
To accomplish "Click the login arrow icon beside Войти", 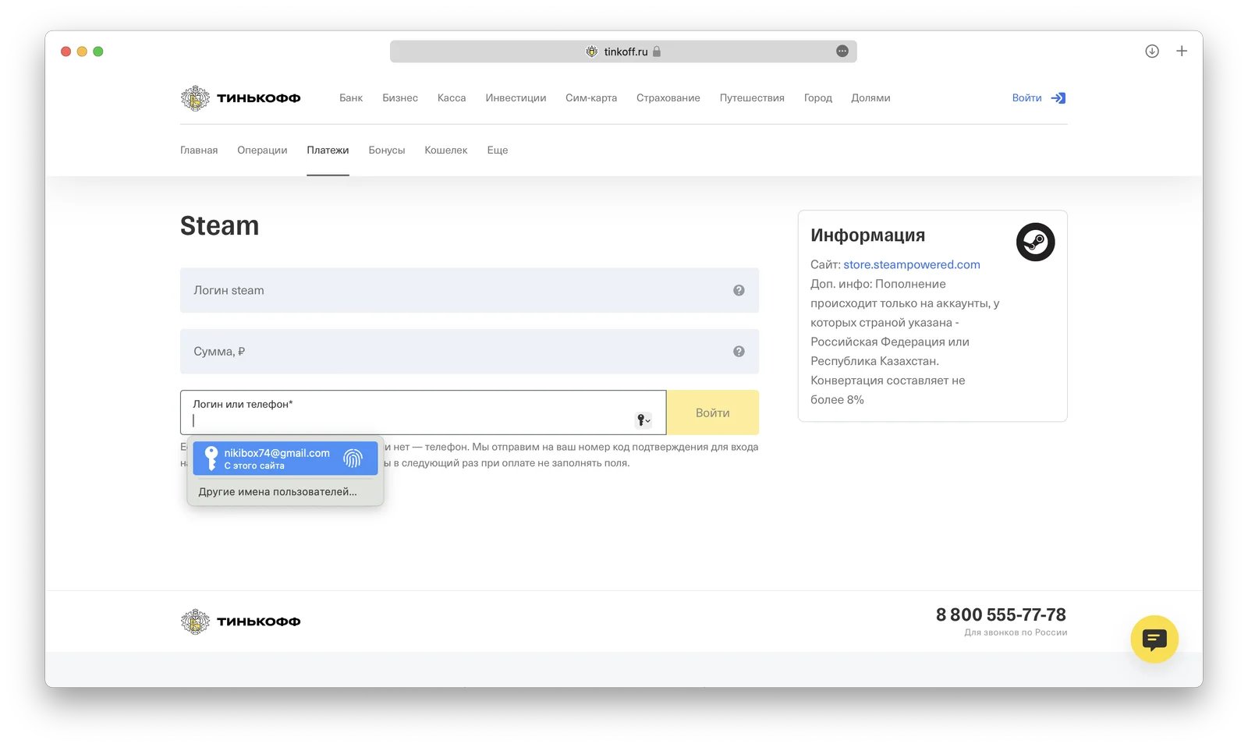I will click(1058, 98).
